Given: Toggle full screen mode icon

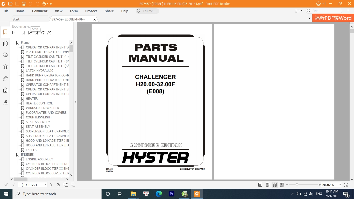Looking at the screenshot, I should [x=346, y=185].
